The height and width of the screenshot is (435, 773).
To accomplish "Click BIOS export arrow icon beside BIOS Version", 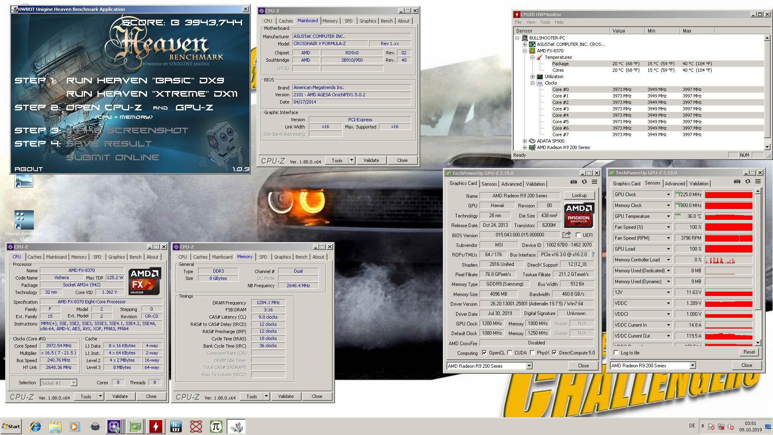I will [x=566, y=235].
